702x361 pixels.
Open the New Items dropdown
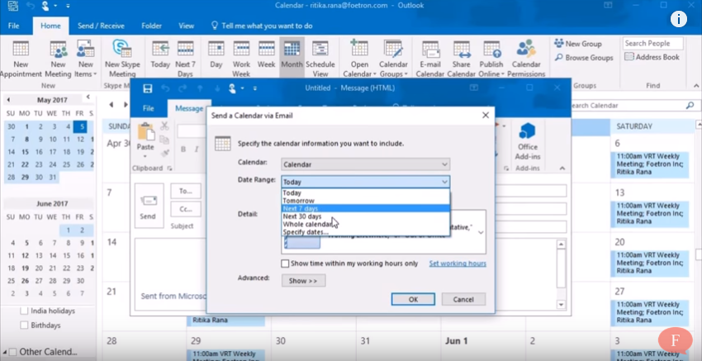coord(85,59)
